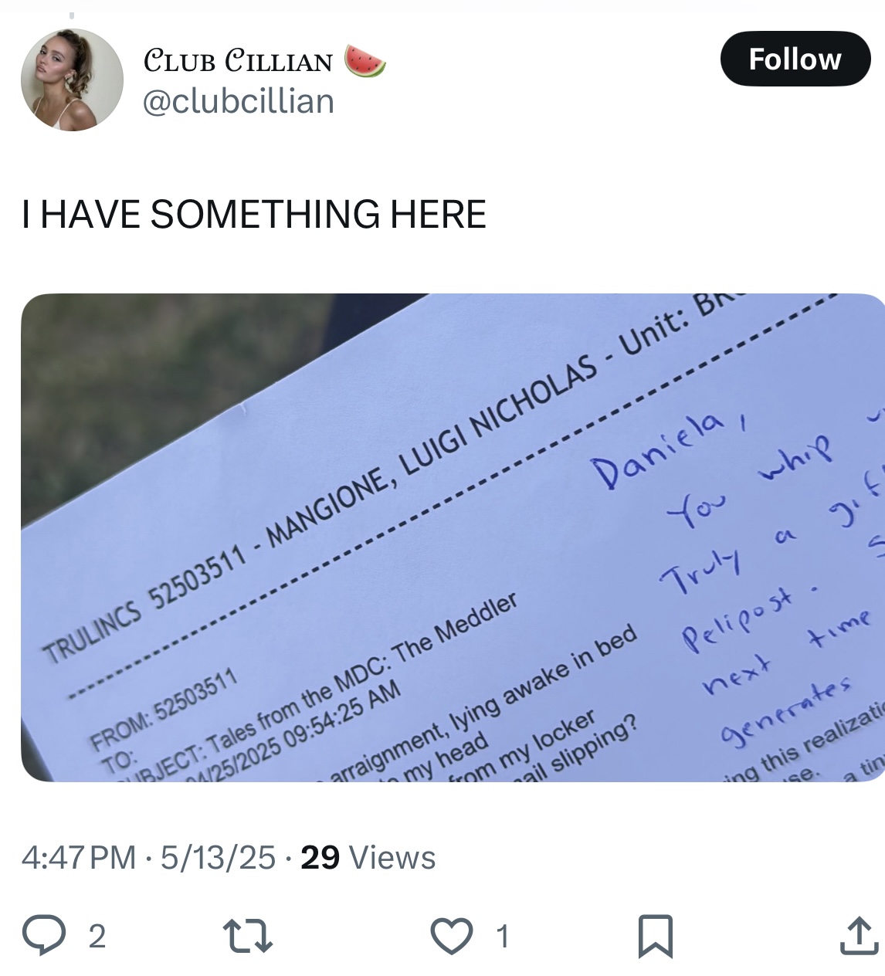Screen dimensions: 885x976
Task: Open the share upload icon
Action: click(x=859, y=935)
